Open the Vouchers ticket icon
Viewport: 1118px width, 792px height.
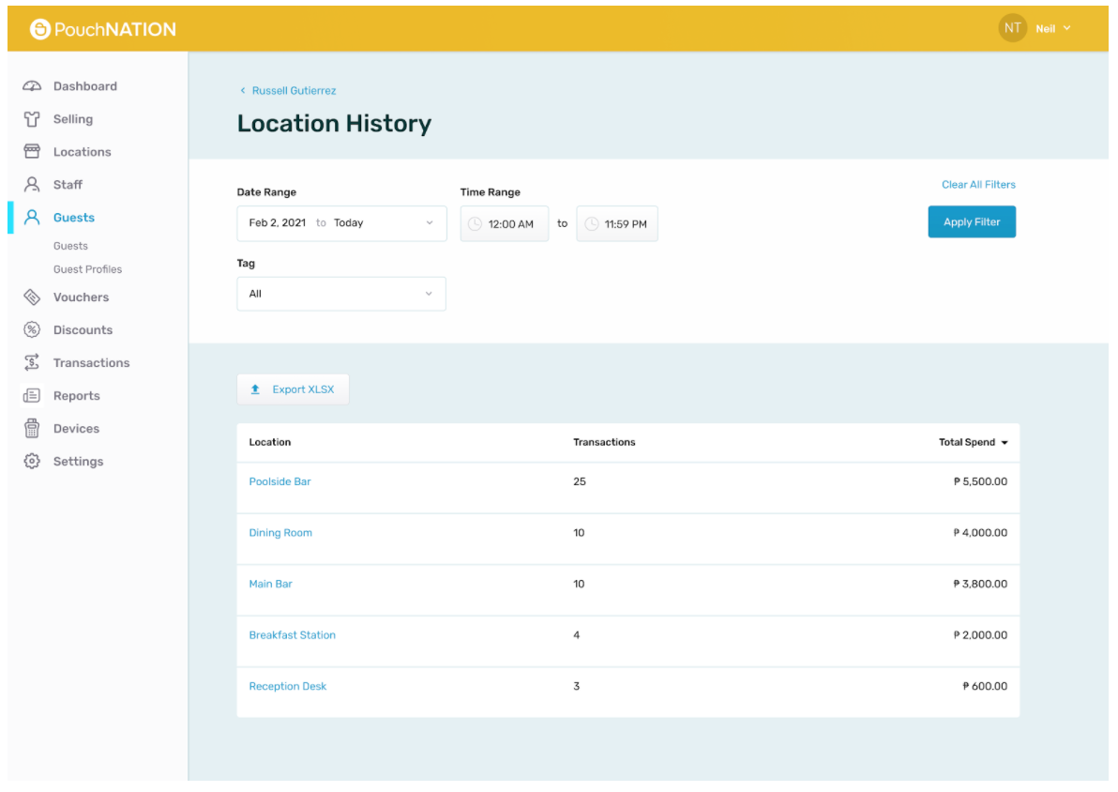(32, 297)
